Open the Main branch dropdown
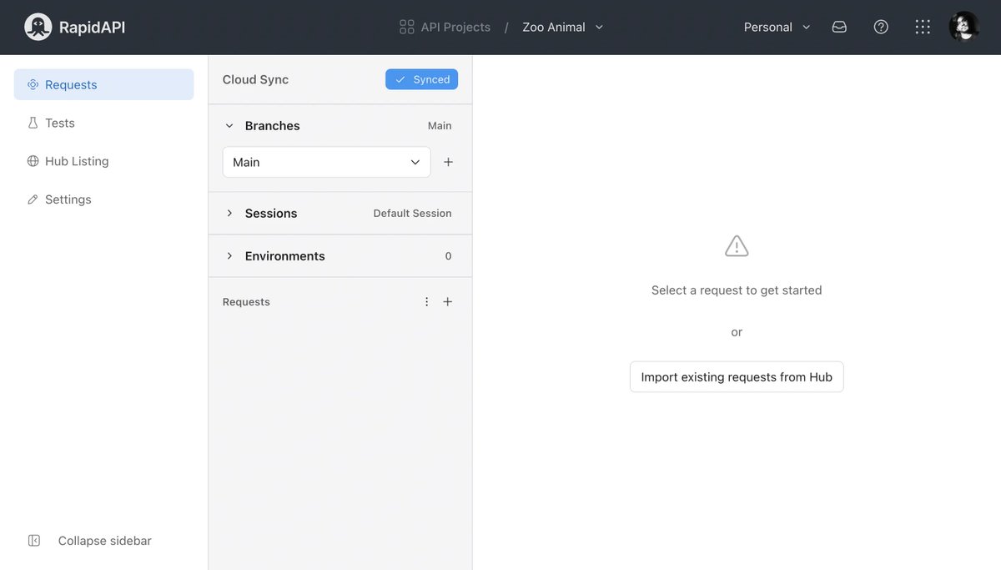Screen dimensions: 1001x570 [325, 161]
